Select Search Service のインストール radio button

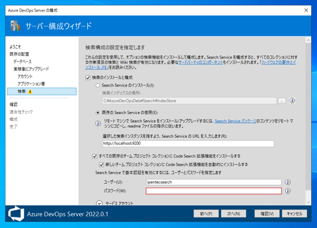[x=98, y=85]
